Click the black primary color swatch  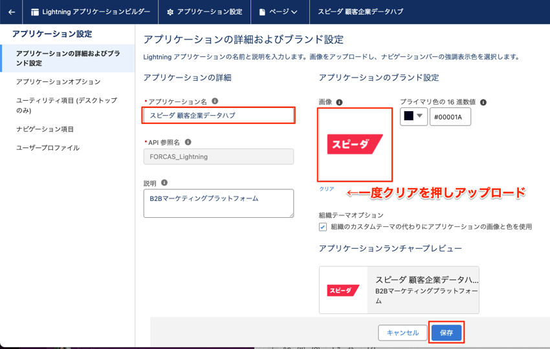[409, 116]
